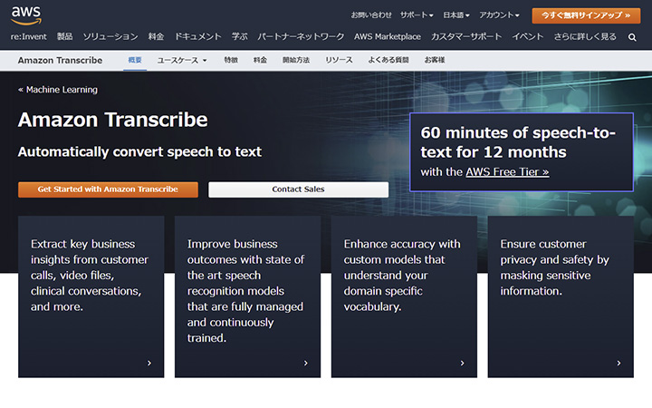Viewport: 652px width, 408px height.
Task: Go to the 開始方法 tab
Action: 296,60
